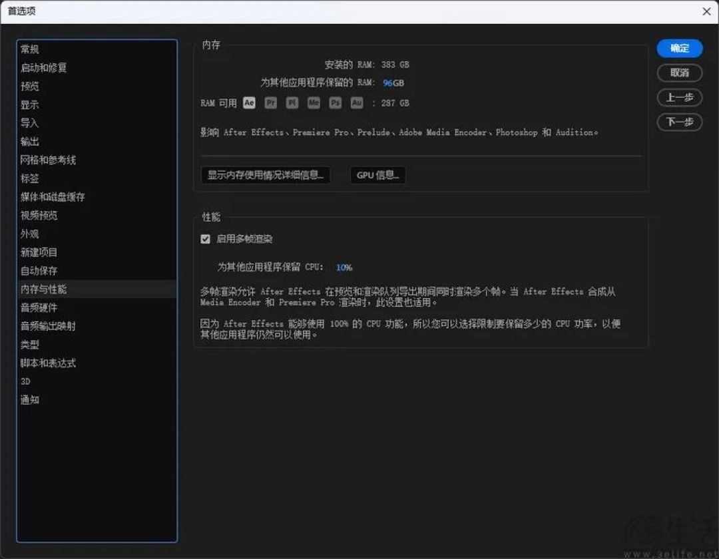Screen dimensions: 719x559
Task: Select 自动保存 in the sidebar
Action: tap(97, 271)
